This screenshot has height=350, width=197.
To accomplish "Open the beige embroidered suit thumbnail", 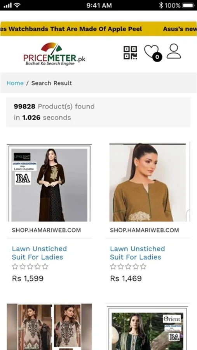I will 49,327.
